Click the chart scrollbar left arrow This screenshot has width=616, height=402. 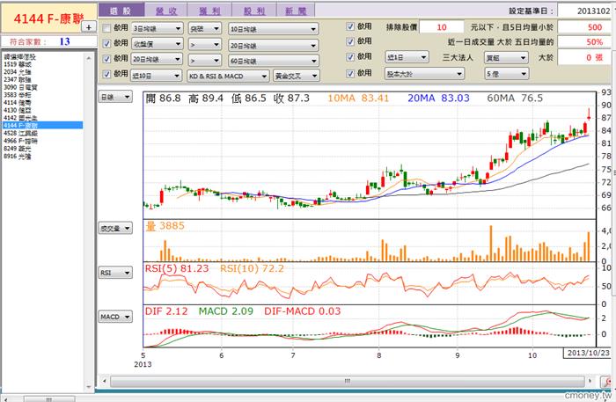pos(105,381)
